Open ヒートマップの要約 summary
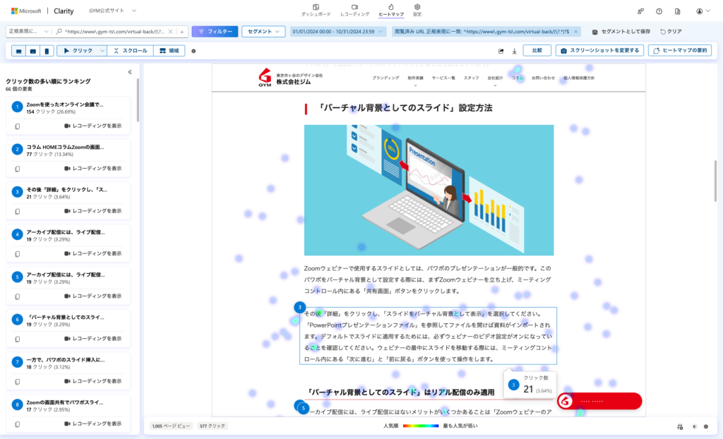 pos(680,50)
